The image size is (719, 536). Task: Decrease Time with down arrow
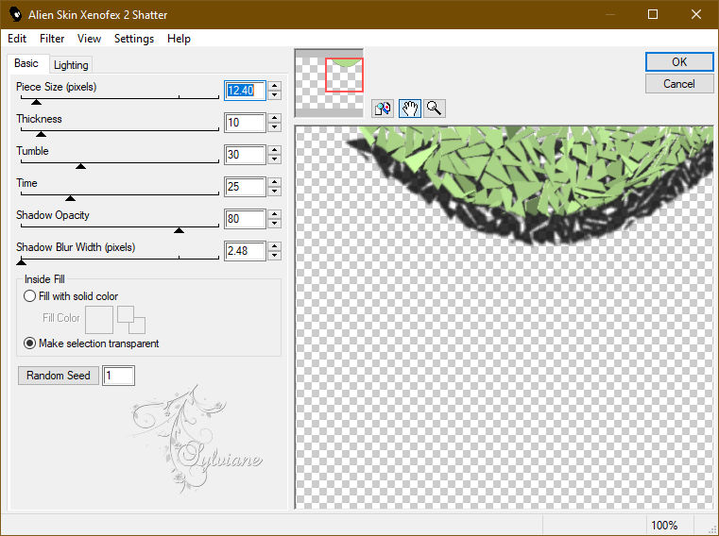pos(274,191)
